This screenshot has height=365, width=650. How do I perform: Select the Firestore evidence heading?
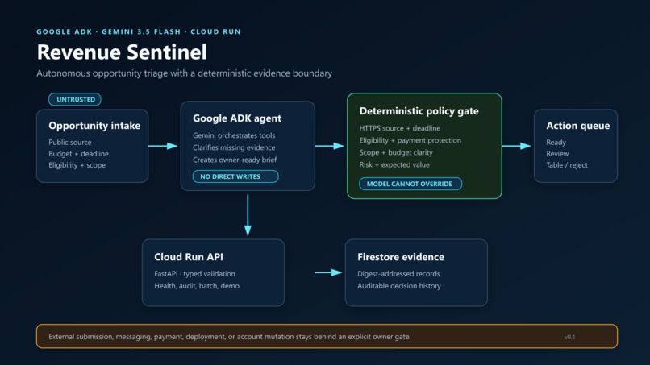coord(401,257)
